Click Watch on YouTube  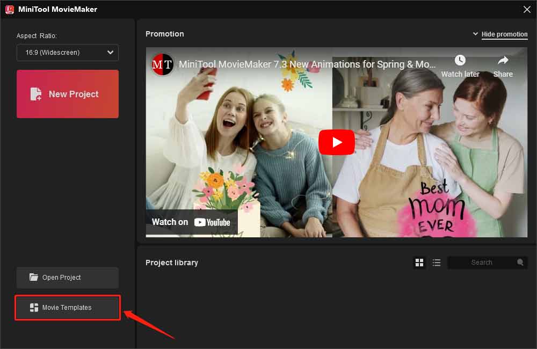click(191, 222)
